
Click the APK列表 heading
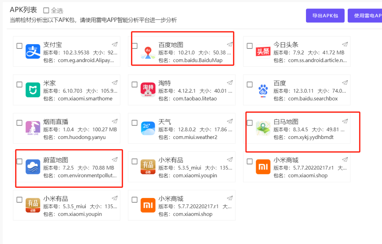(23, 10)
